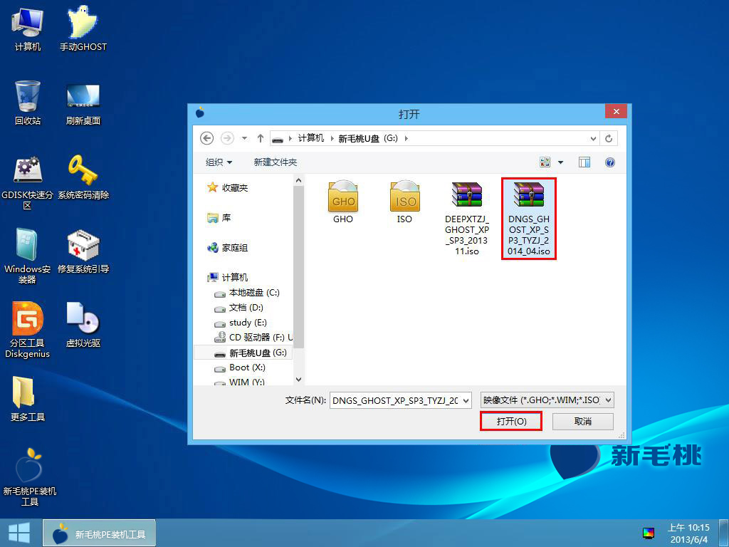Open recent locations dropdown arrow
729x547 pixels.
(x=245, y=138)
